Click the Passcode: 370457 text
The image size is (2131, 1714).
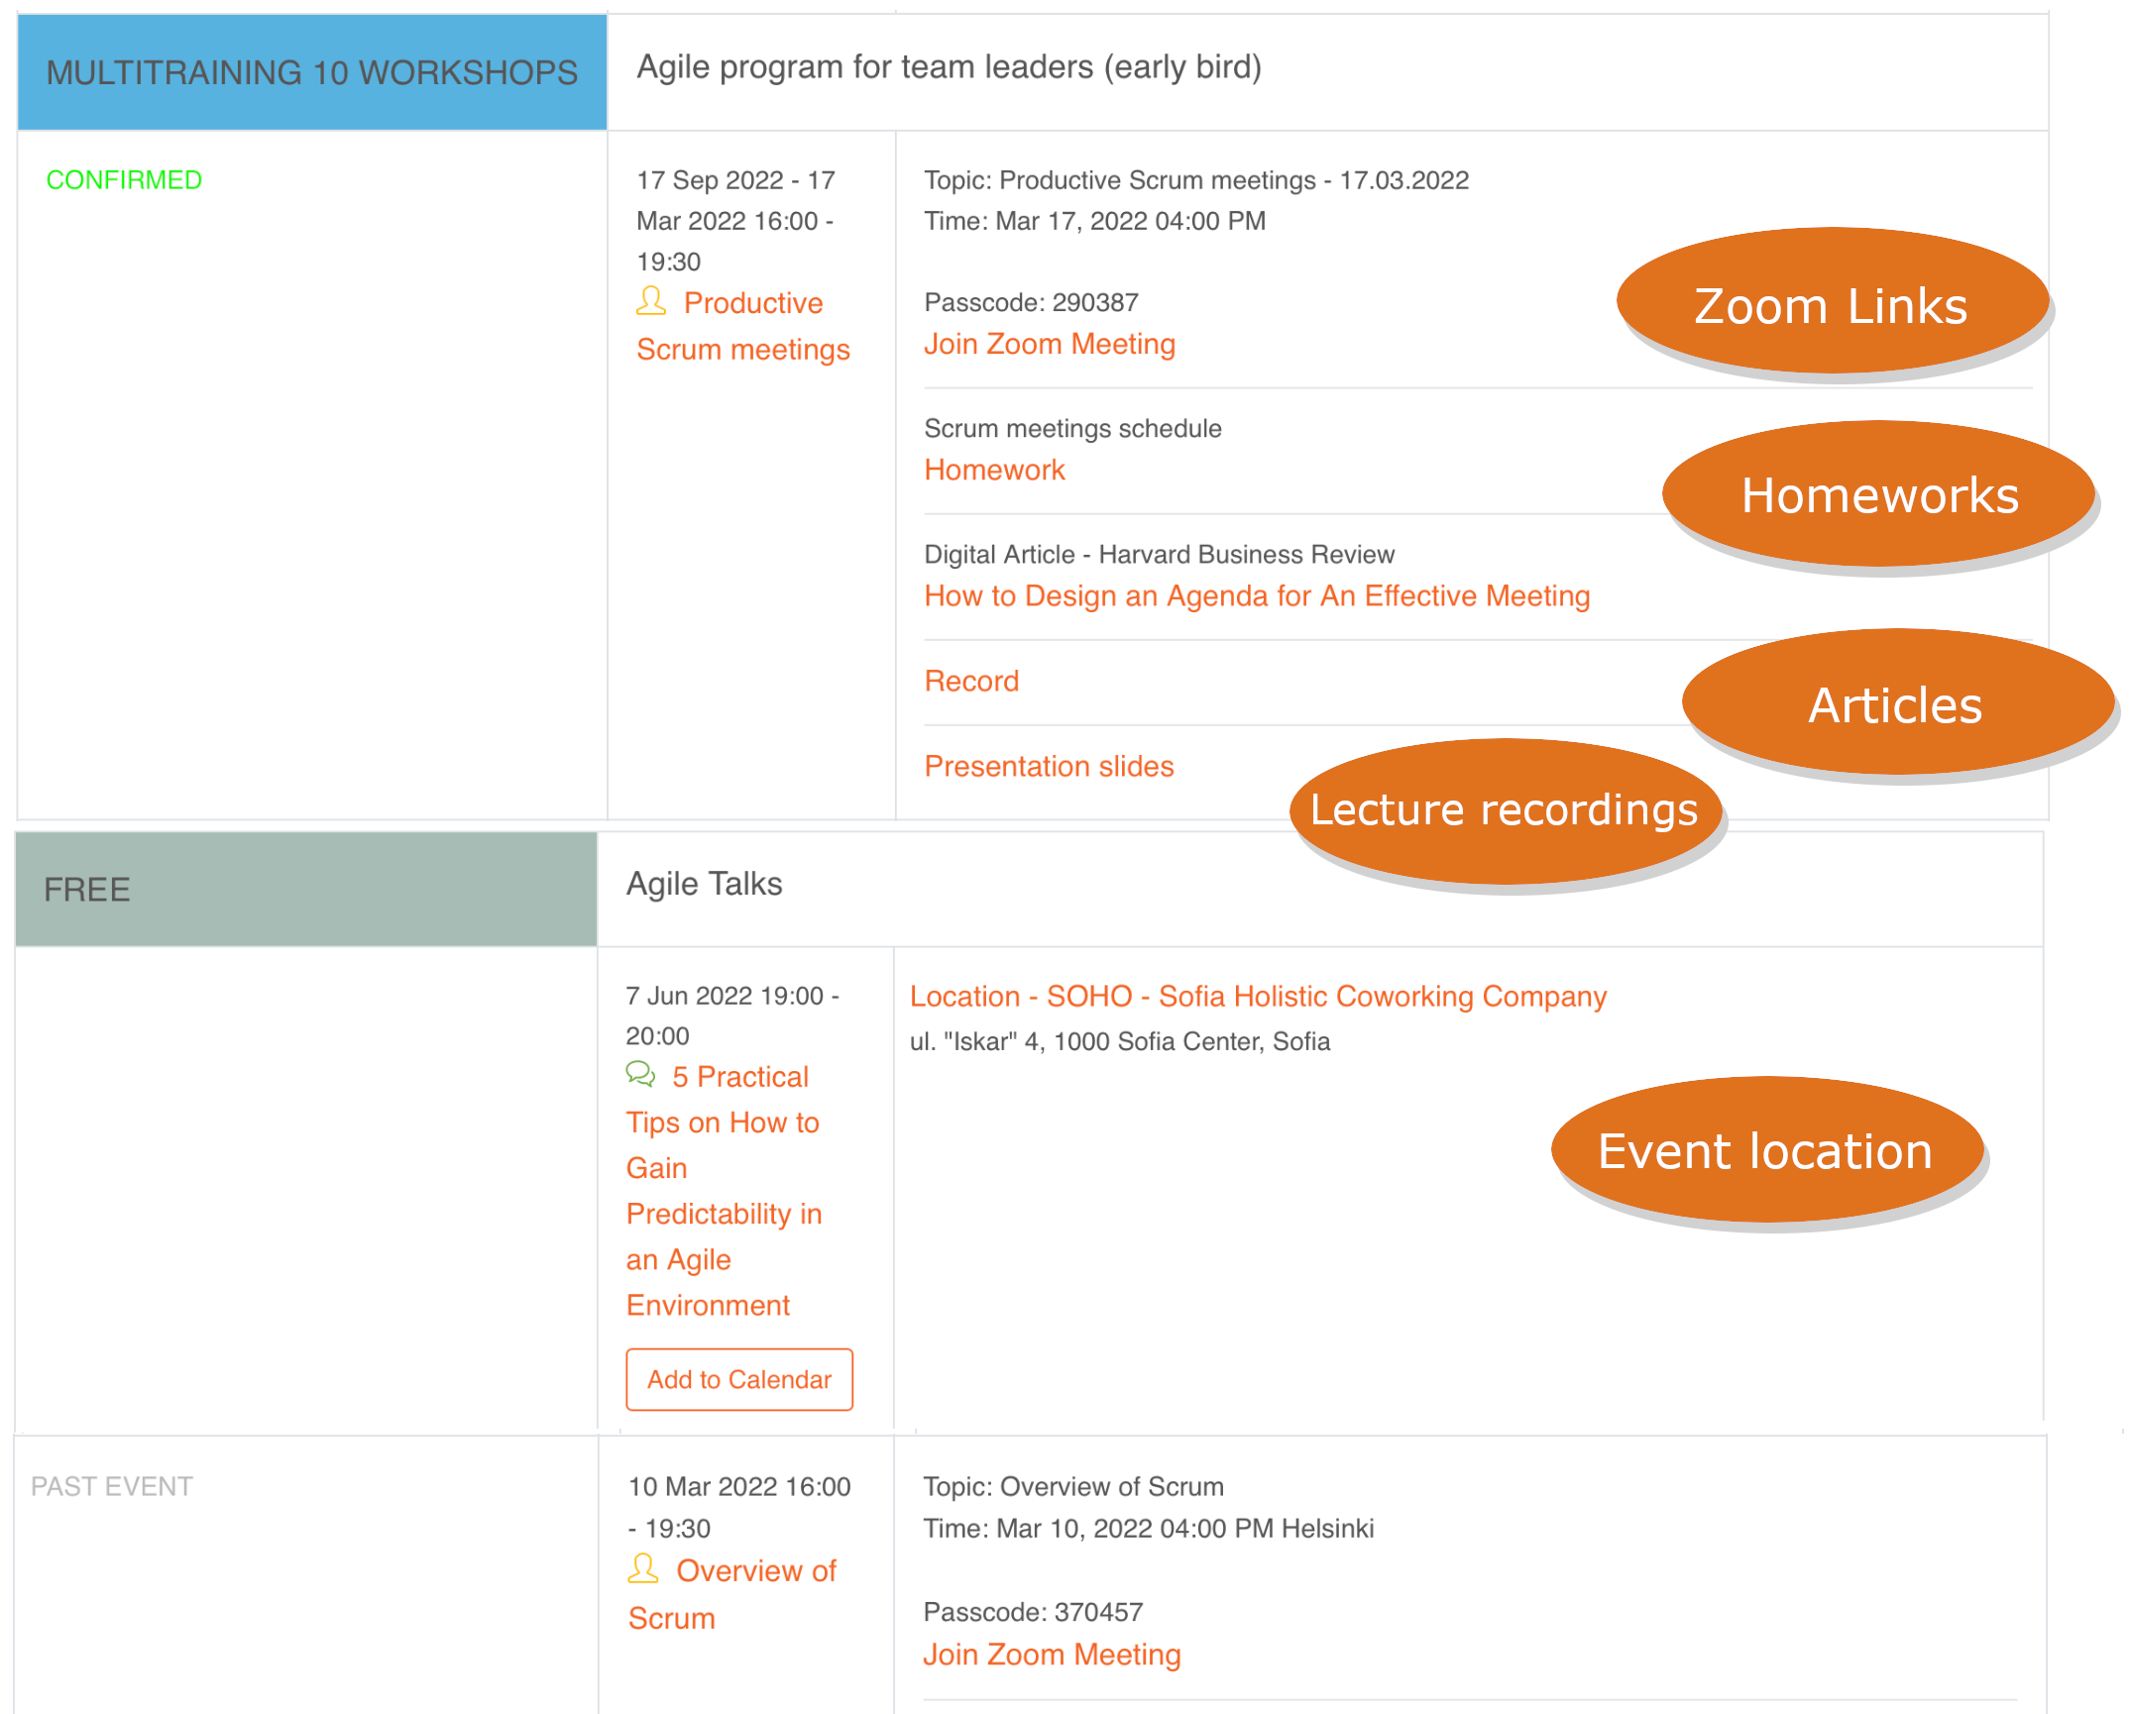(1033, 1612)
